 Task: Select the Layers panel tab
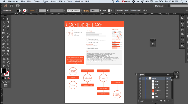pos(141,75)
